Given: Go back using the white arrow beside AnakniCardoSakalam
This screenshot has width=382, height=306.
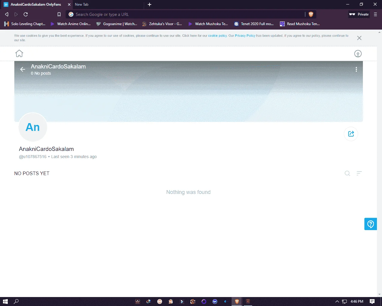Looking at the screenshot, I should 23,69.
